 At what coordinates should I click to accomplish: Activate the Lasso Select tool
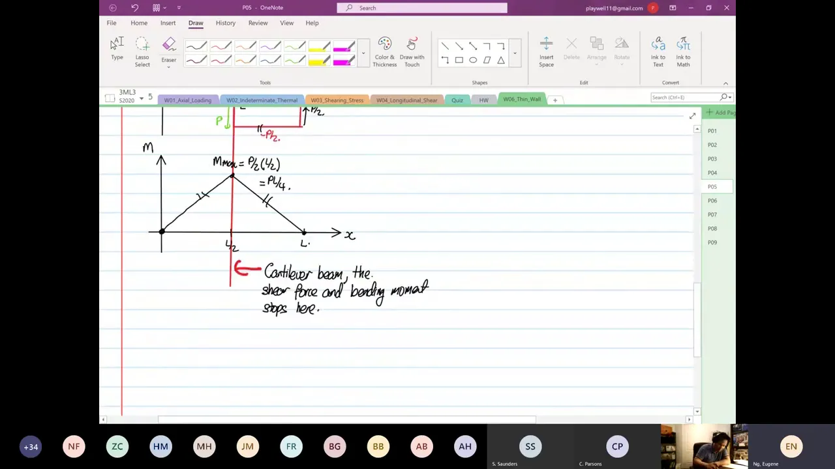pos(142,52)
